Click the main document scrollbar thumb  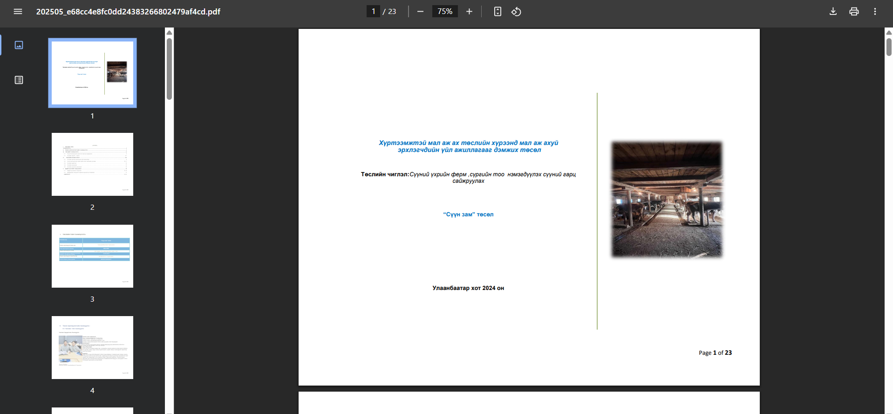(x=889, y=47)
